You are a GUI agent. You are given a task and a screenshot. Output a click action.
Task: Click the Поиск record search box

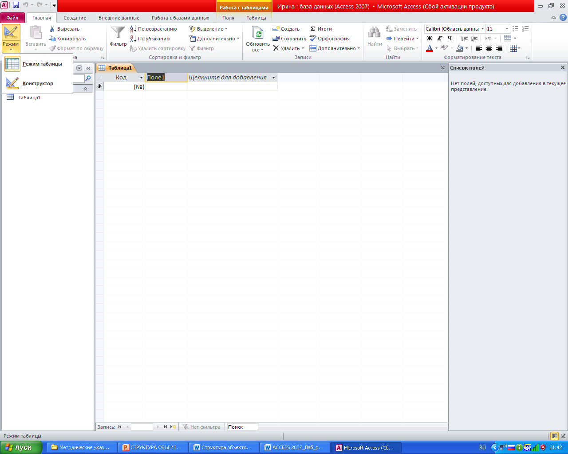click(x=241, y=427)
